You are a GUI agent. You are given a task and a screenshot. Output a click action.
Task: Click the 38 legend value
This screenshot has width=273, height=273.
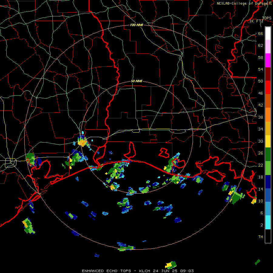261,117
